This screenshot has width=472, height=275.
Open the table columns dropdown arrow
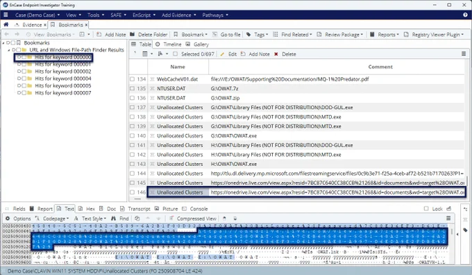(x=151, y=54)
